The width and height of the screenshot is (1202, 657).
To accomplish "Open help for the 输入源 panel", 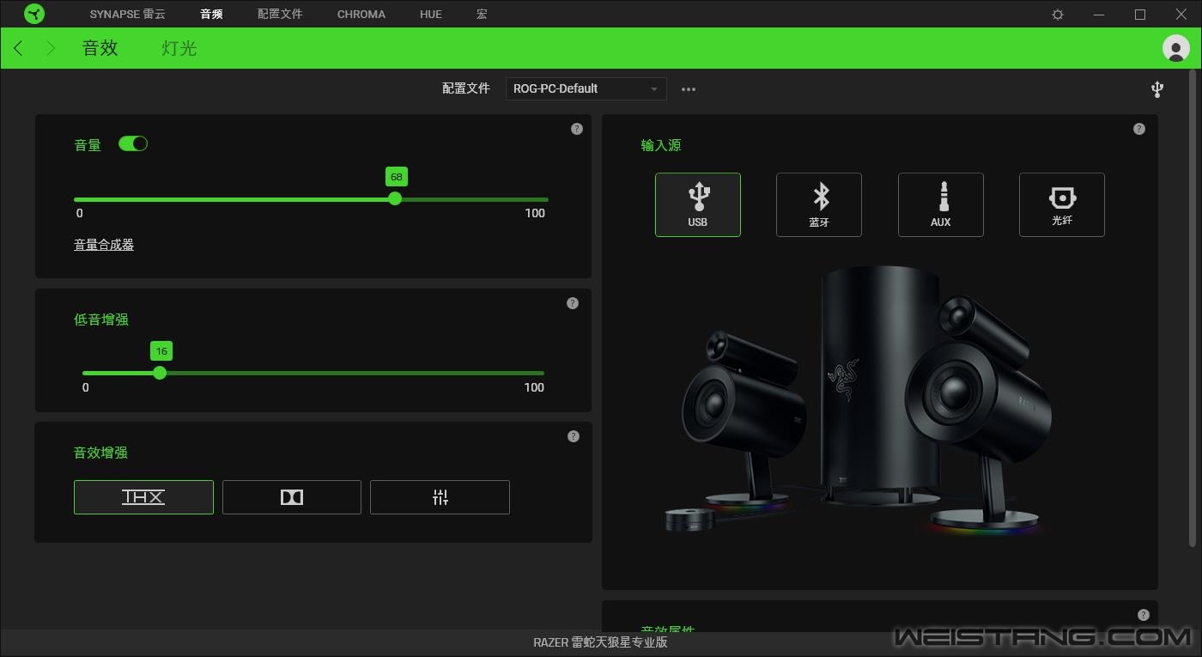I will tap(1139, 129).
